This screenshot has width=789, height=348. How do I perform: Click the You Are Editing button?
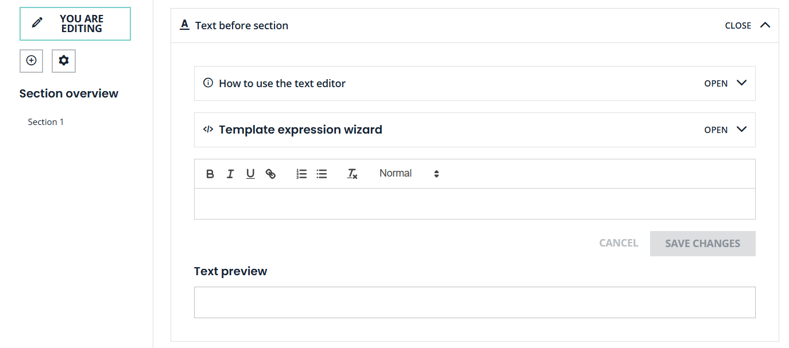[75, 24]
